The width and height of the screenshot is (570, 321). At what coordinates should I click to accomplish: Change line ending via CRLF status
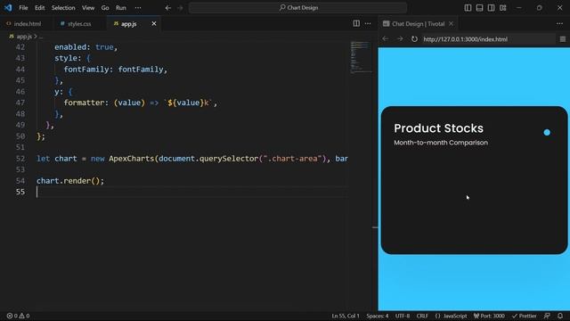(422, 316)
